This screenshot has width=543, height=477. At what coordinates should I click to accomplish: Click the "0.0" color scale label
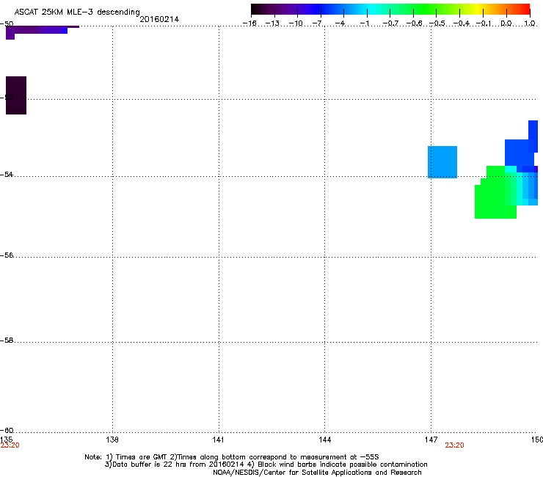[506, 23]
